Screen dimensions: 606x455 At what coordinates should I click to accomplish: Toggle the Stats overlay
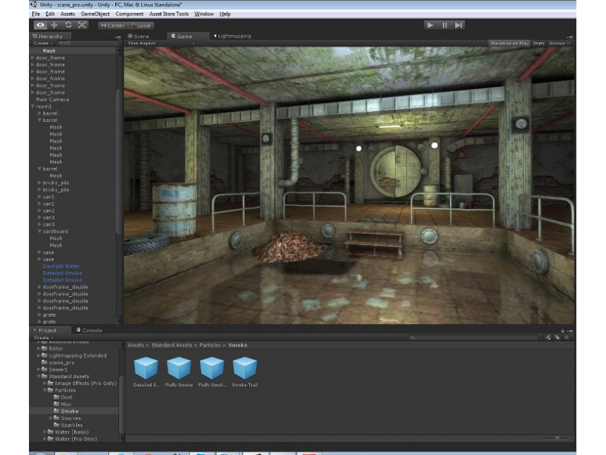pyautogui.click(x=539, y=43)
